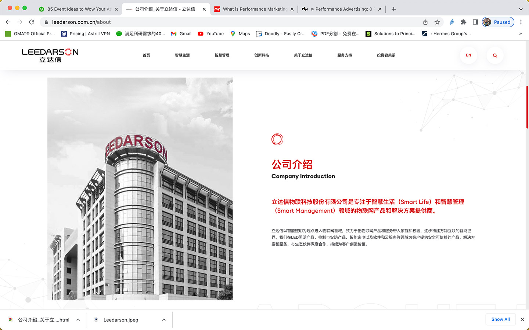Share this page using the share icon
This screenshot has height=330, width=529.
pyautogui.click(x=425, y=22)
